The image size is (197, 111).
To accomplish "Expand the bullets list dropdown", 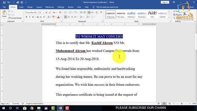I will click(68, 13).
